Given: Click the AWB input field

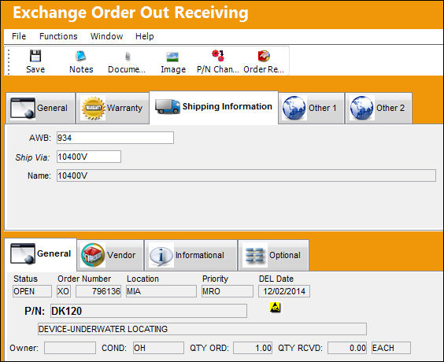Looking at the screenshot, I should [x=115, y=138].
